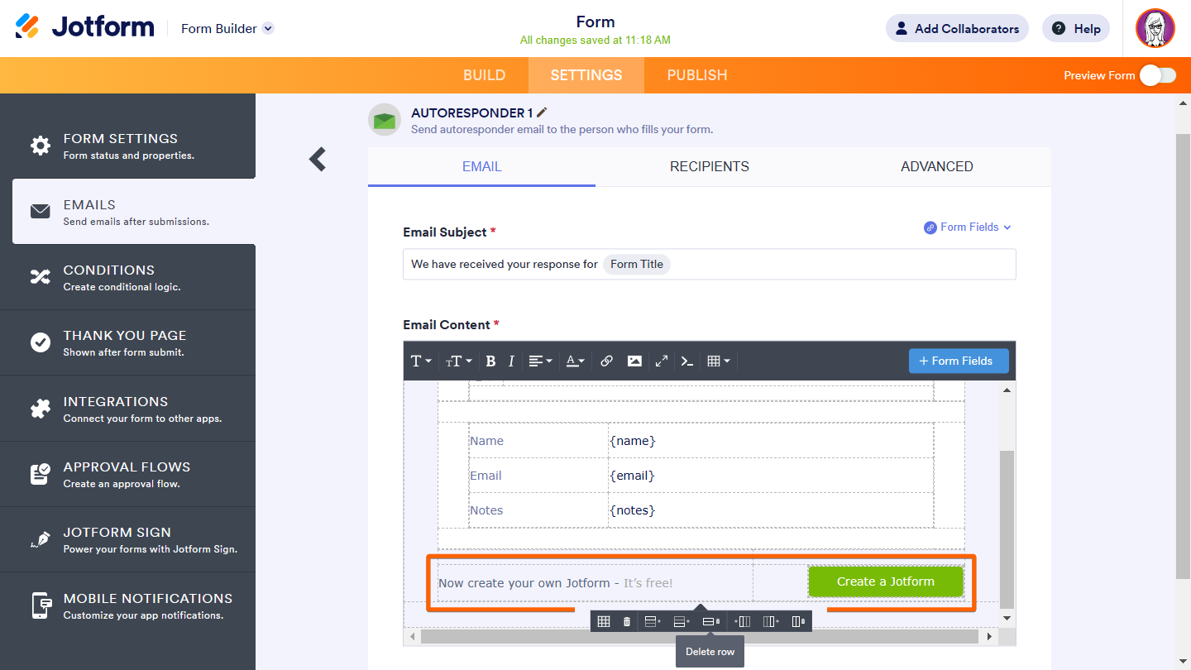Screen dimensions: 1191x670
Task: Open the EMAILS section in the sidebar
Action: (x=134, y=211)
